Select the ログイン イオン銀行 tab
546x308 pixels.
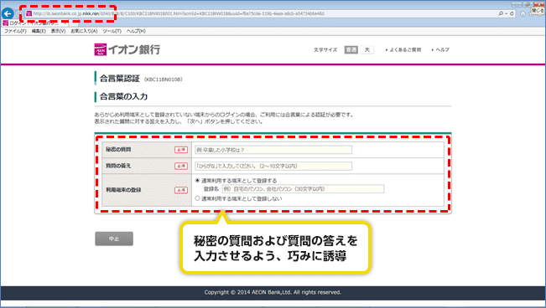[34, 23]
